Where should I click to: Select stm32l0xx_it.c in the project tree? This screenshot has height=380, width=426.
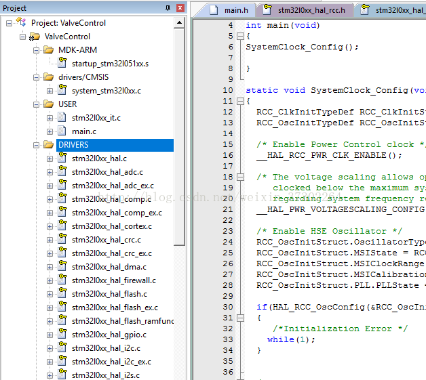(96, 118)
